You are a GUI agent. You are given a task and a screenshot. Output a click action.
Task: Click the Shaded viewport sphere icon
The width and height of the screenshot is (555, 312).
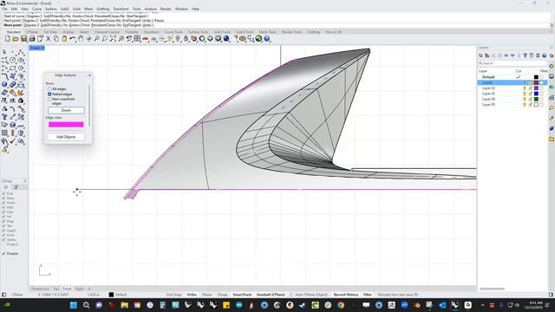(x=210, y=38)
